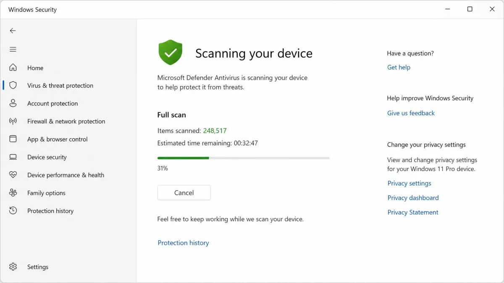504x283 pixels.
Task: Open the Protection history link below scan
Action: click(183, 243)
